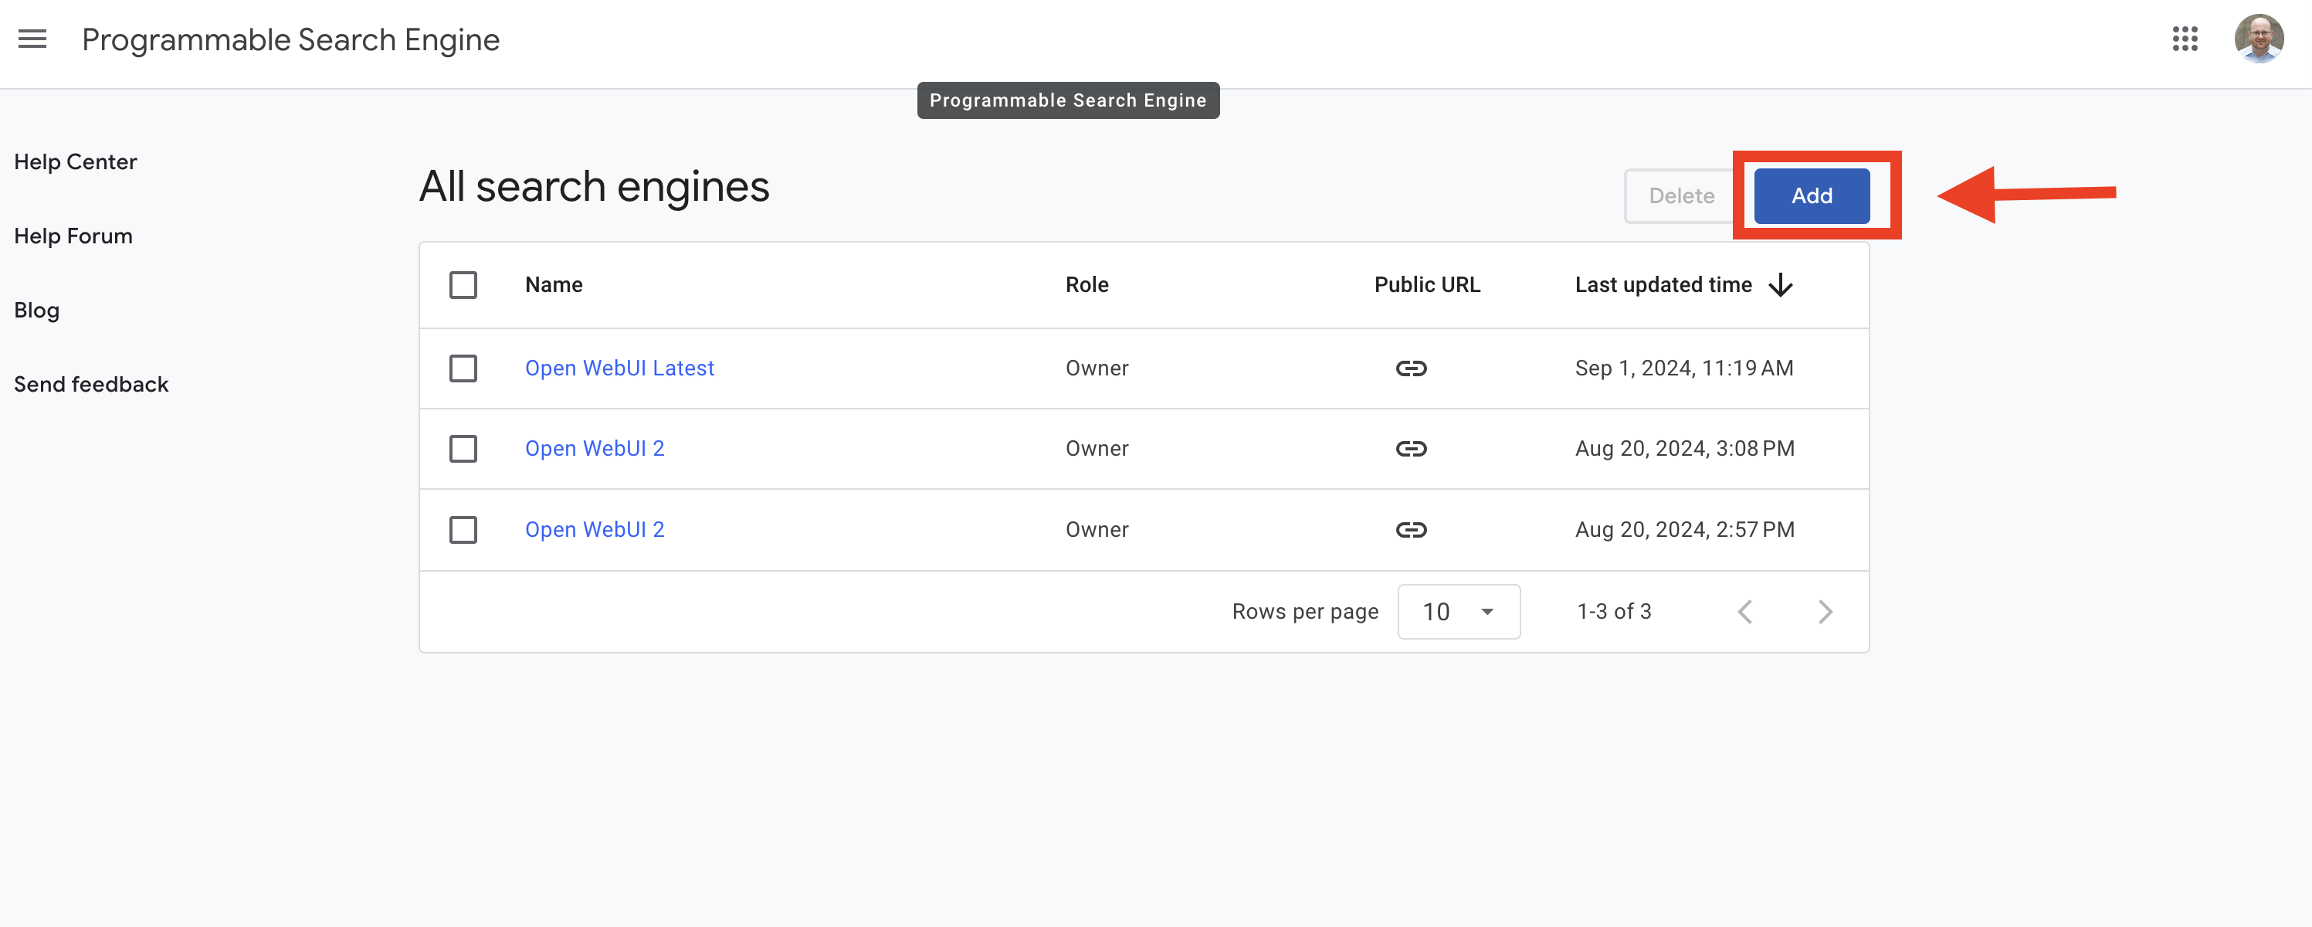The image size is (2312, 927).
Task: Select the Open WebUI Latest row checkbox
Action: pos(463,368)
